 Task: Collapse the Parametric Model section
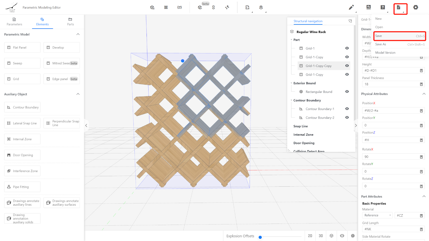pos(78,34)
